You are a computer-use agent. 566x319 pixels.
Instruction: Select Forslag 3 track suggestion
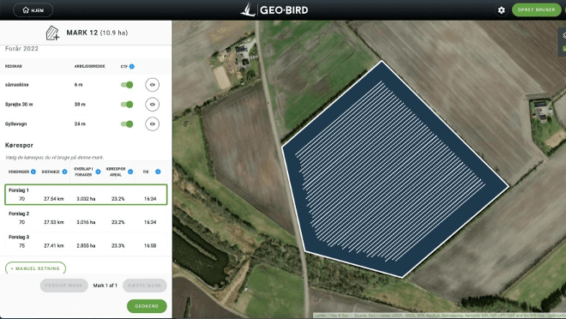pyautogui.click(x=86, y=242)
